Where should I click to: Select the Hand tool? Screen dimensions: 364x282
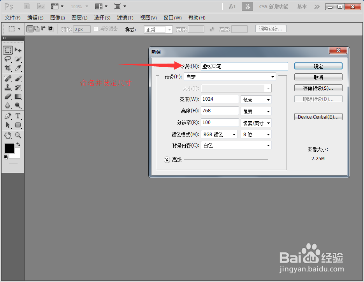(x=8, y=135)
